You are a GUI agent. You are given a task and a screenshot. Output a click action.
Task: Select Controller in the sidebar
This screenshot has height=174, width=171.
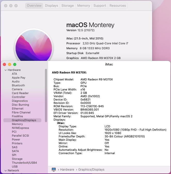18,97
